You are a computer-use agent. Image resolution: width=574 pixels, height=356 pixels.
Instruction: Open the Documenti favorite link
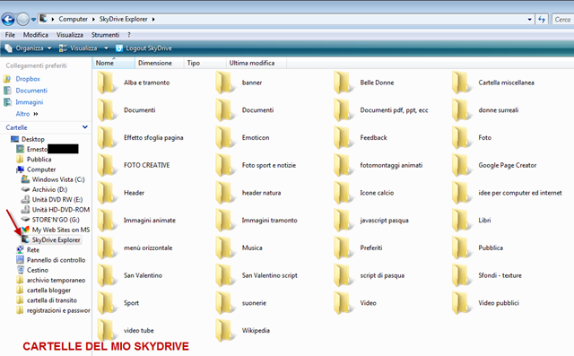click(x=31, y=91)
